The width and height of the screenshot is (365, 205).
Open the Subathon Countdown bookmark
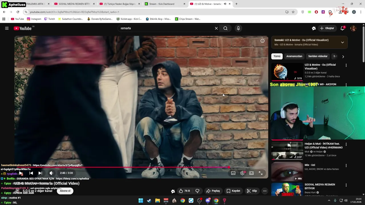[x=70, y=19]
